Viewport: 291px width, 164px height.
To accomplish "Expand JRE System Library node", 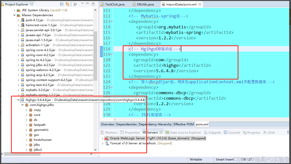I will 14,10.
